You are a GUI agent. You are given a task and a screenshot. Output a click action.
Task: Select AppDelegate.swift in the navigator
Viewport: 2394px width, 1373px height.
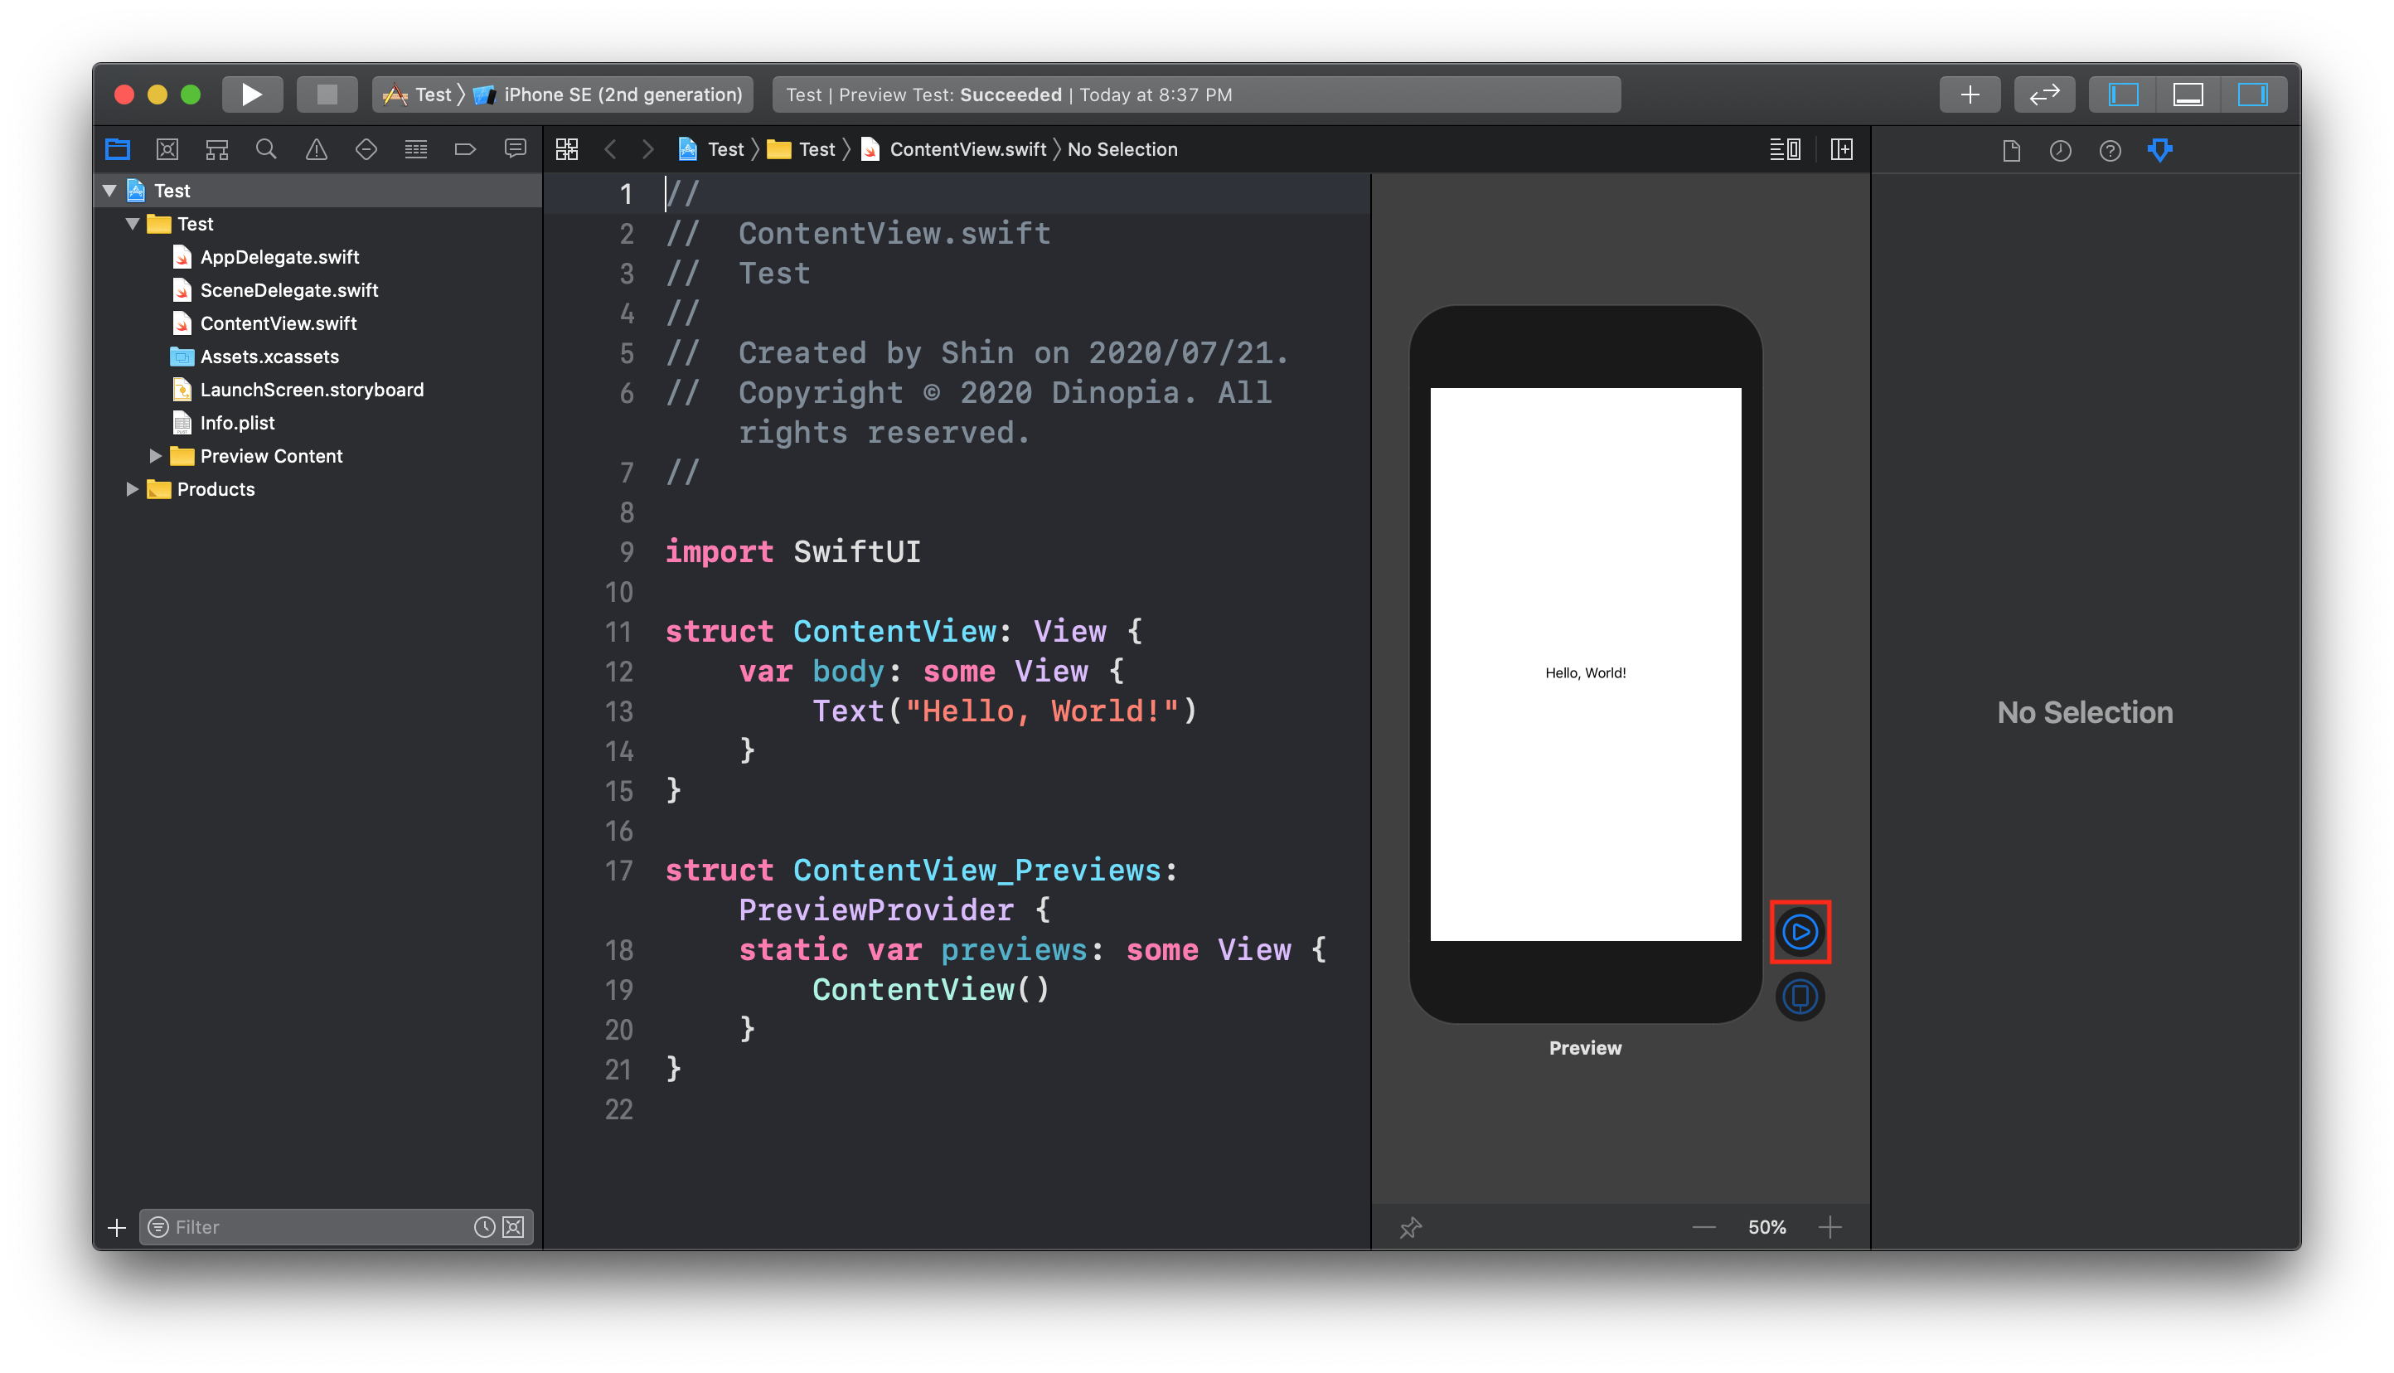point(279,256)
